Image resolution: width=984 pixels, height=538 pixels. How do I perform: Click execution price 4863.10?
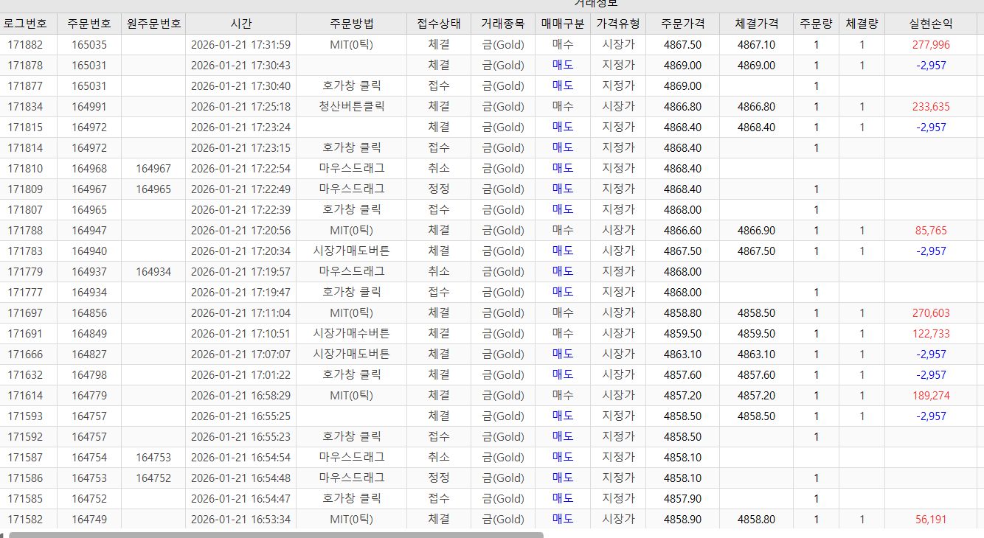coord(756,354)
